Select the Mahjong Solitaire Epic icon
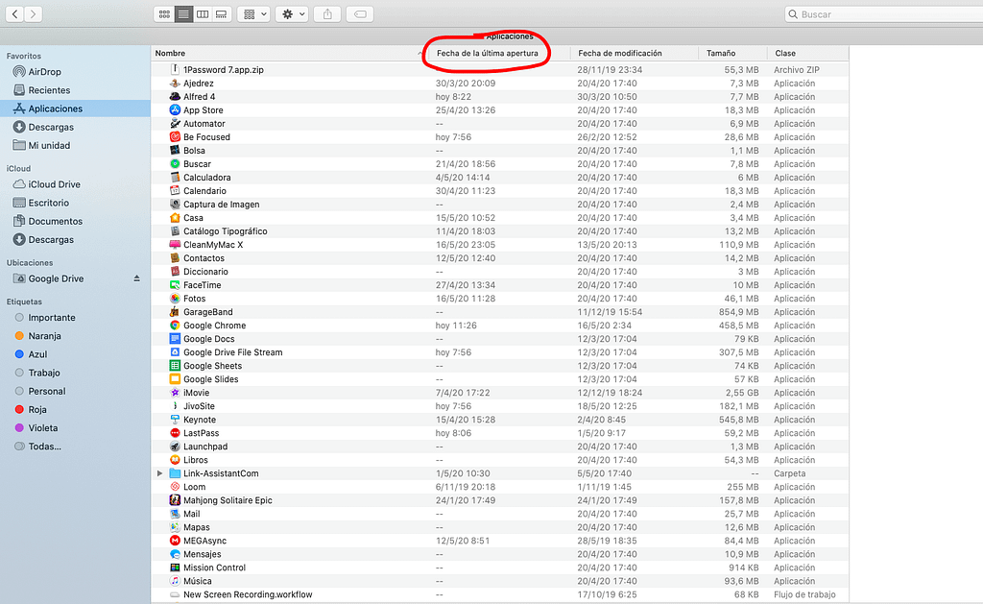This screenshot has width=983, height=604. [x=175, y=500]
